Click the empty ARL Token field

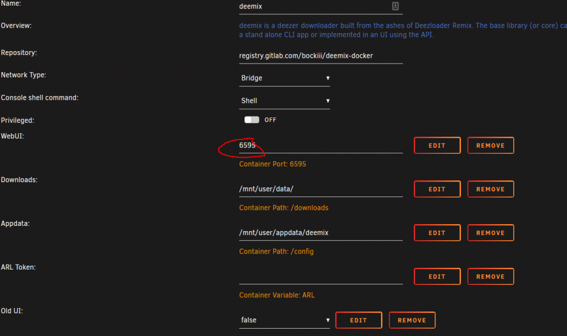pyautogui.click(x=321, y=276)
